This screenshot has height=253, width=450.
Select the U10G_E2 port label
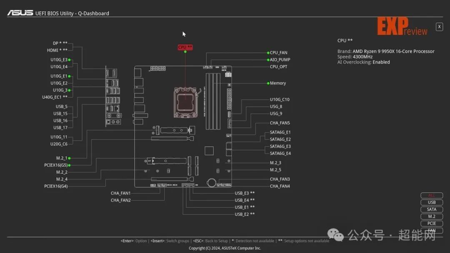click(59, 83)
